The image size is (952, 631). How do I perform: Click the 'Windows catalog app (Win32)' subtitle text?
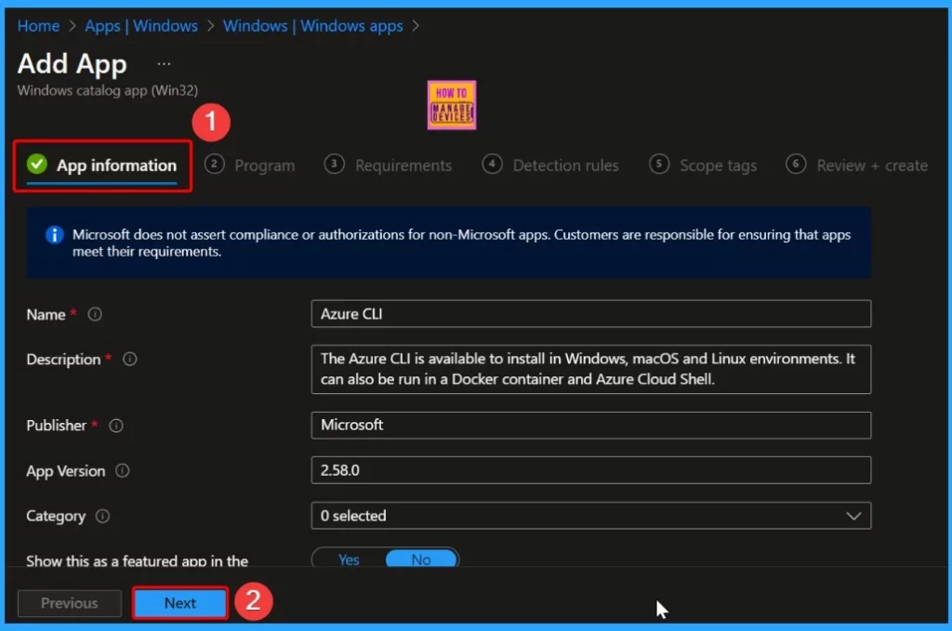pos(108,90)
